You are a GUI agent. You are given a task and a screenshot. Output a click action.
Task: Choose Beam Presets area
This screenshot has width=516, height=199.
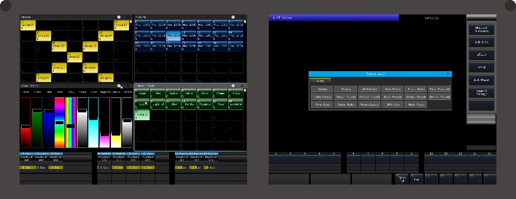click(392, 97)
